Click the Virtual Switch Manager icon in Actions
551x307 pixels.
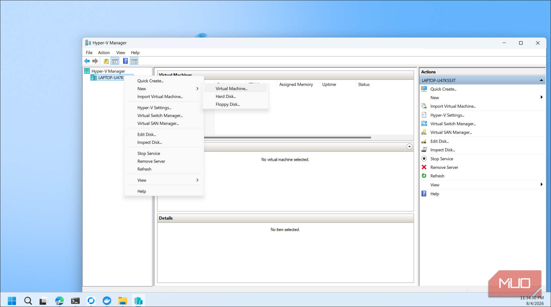[424, 124]
